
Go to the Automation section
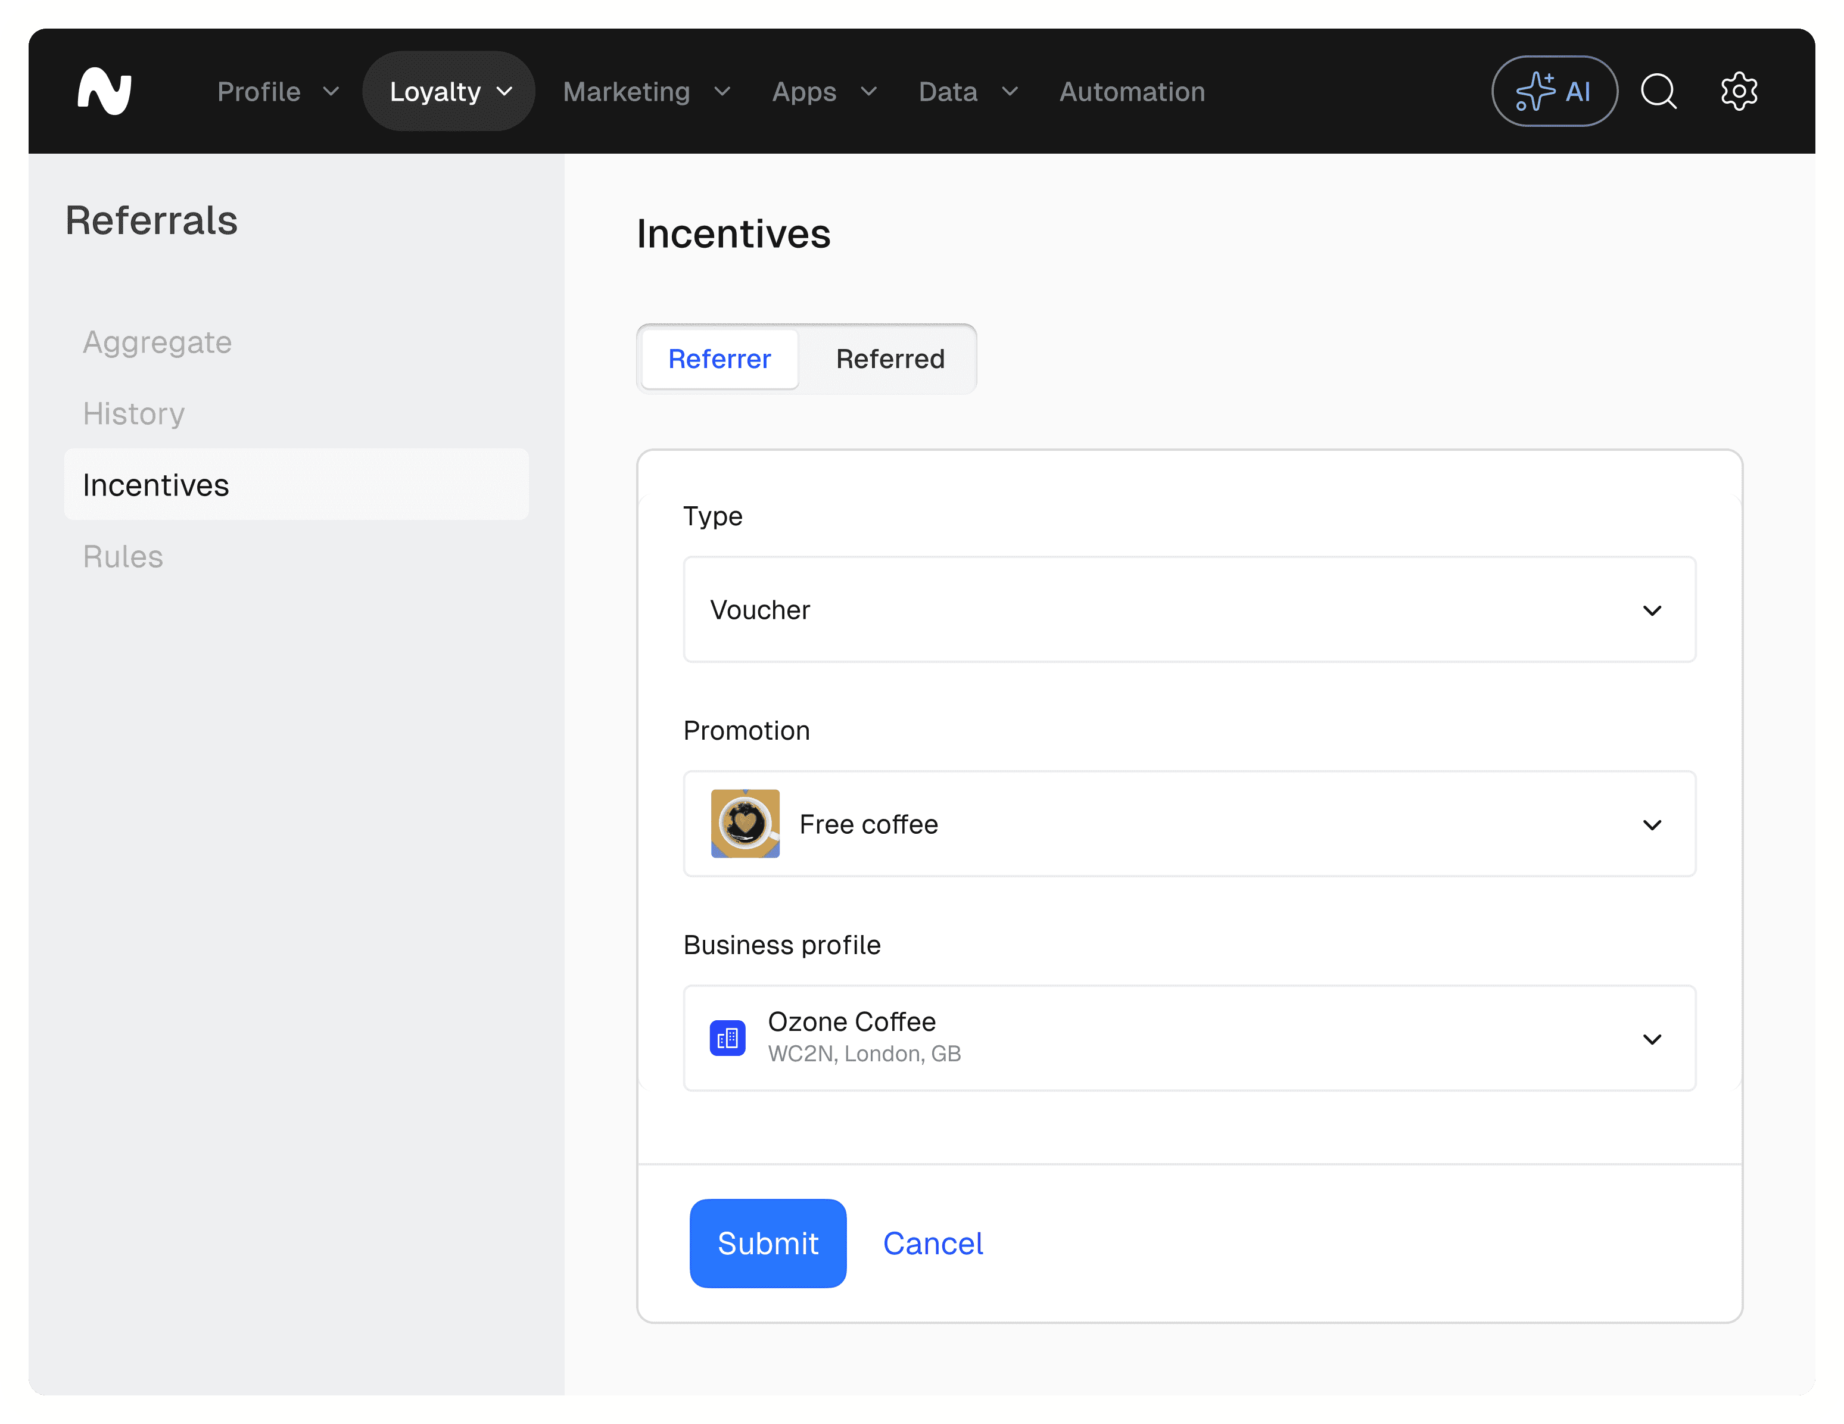click(x=1132, y=91)
